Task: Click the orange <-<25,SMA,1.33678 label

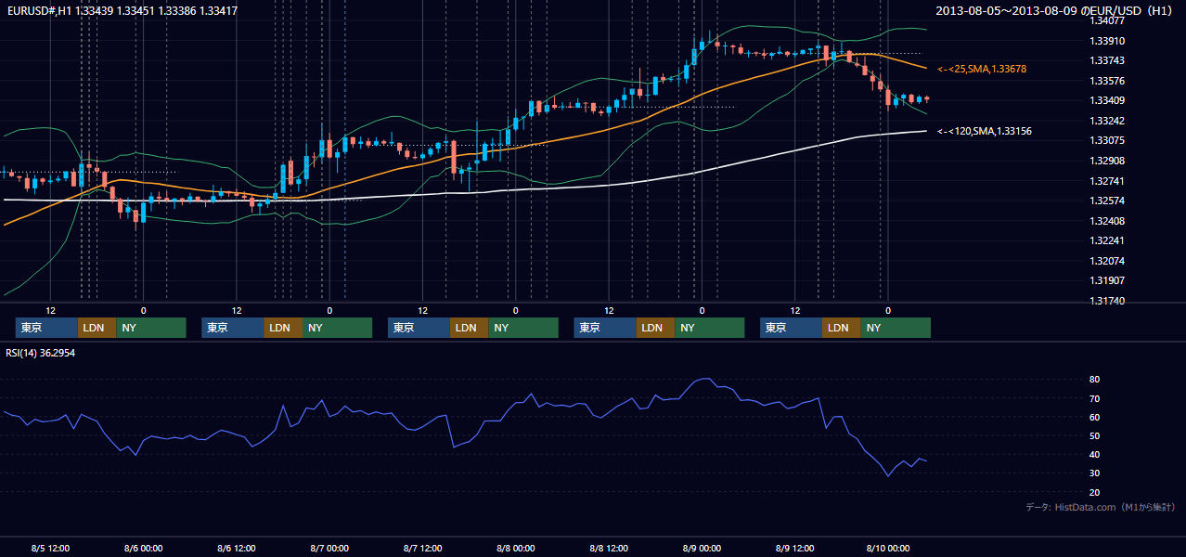Action: click(982, 70)
